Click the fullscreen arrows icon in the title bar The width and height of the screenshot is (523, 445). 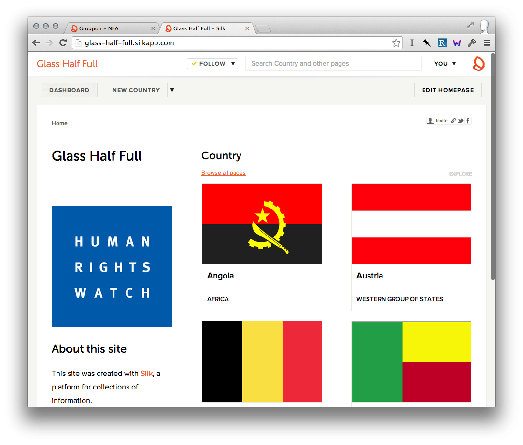click(x=470, y=25)
